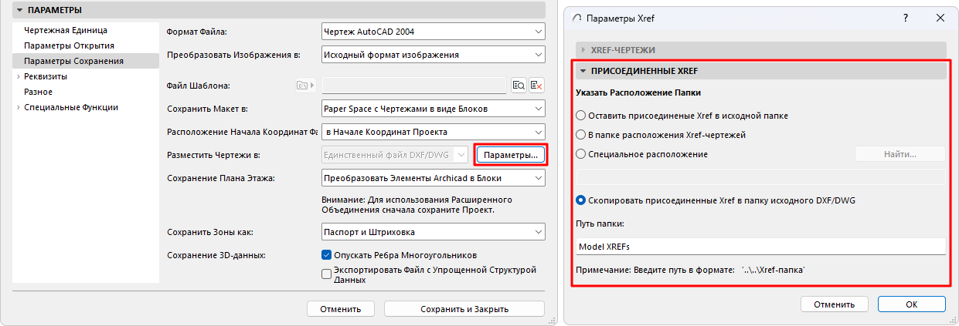Open help in Параметры Xref dialog
Screen dimensions: 959x326
tap(906, 17)
